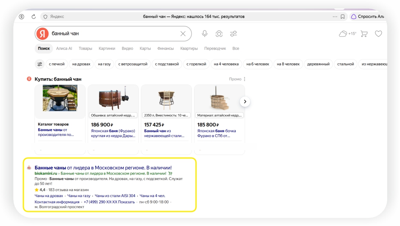Viewport: 400px width, 226px height.
Task: Switch to the 'Квартиры' tab
Action: pyautogui.click(x=189, y=48)
